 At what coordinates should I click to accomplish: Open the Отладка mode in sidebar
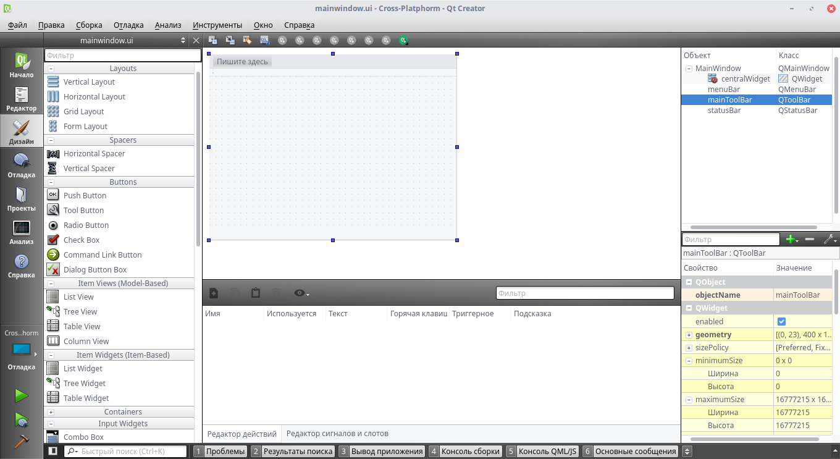[22, 166]
